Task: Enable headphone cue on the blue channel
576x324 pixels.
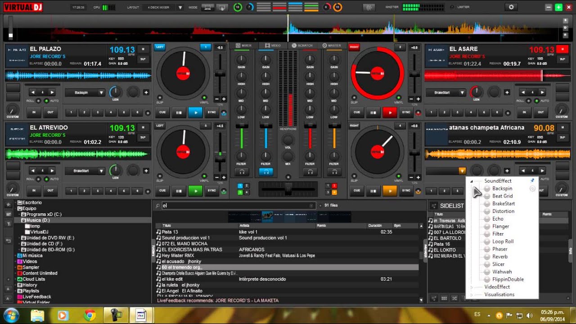Action: [265, 171]
